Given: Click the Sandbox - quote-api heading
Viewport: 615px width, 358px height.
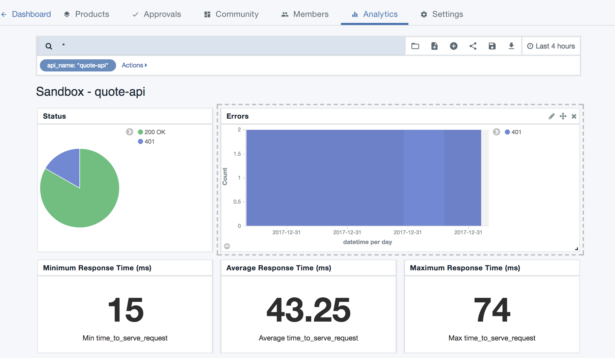Looking at the screenshot, I should (x=90, y=92).
